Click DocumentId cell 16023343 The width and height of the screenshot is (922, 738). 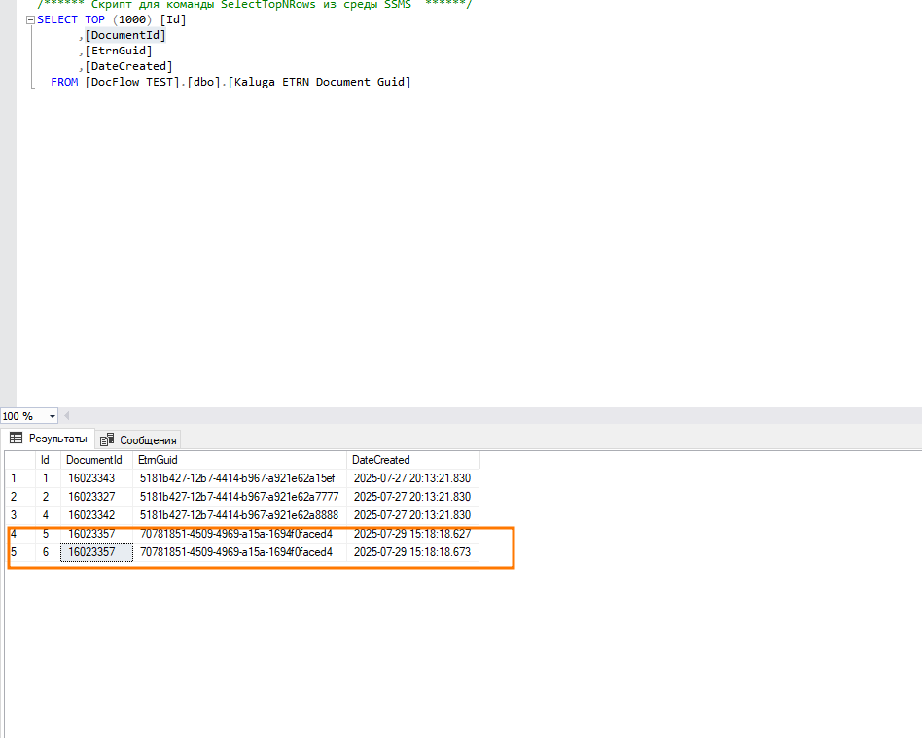(97, 478)
